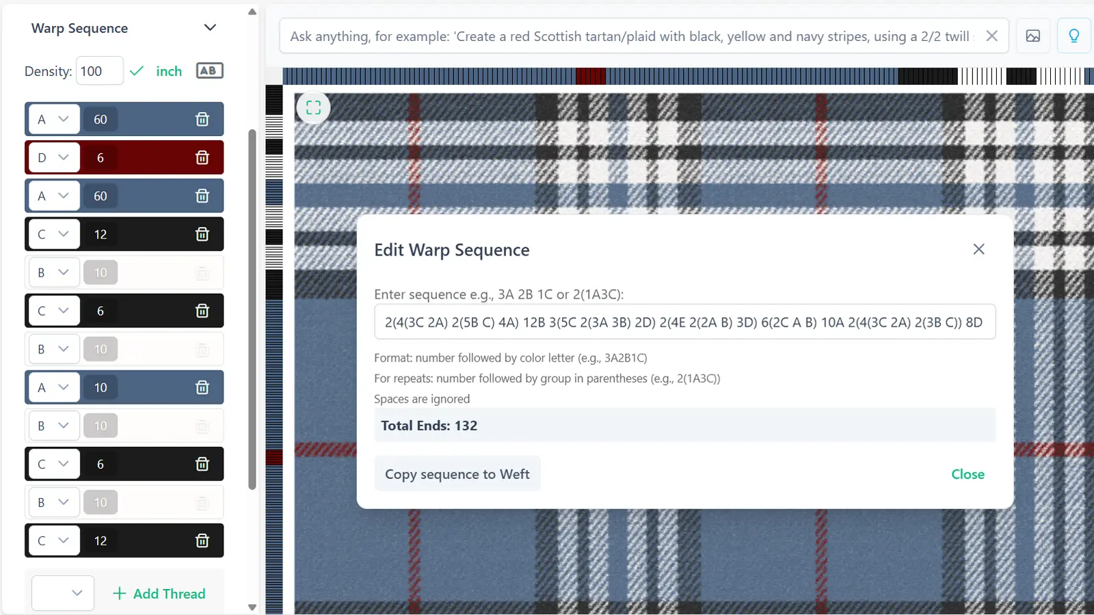Image resolution: width=1094 pixels, height=615 pixels.
Task: Click the green checkmark next to Density
Action: click(137, 71)
